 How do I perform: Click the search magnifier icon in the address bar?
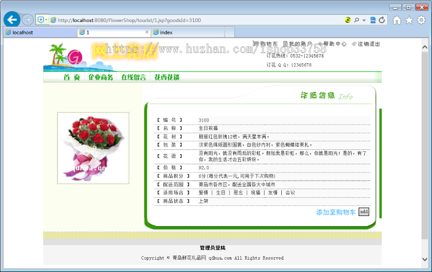[x=357, y=20]
